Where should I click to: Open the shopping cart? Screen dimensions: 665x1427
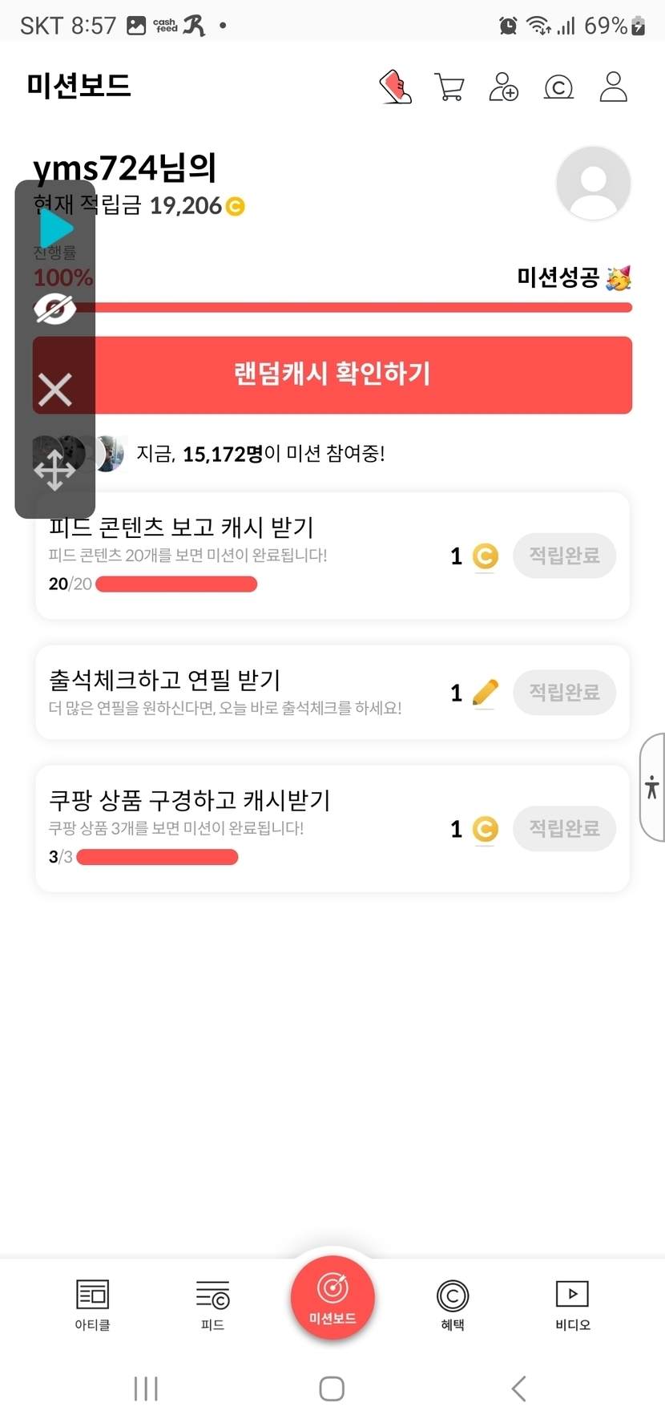(449, 87)
